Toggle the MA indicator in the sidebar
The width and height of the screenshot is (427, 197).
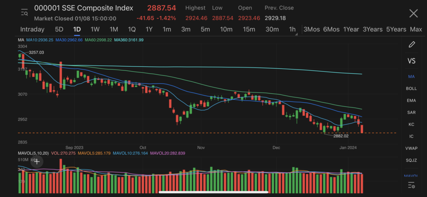[411, 77]
